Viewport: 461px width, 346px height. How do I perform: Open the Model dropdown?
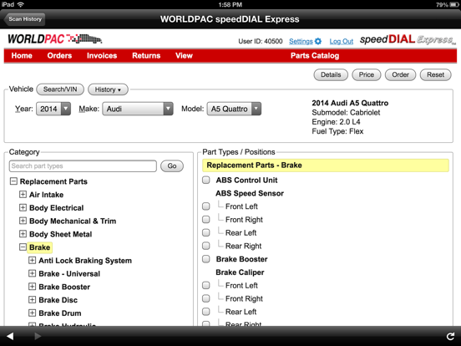(x=234, y=109)
